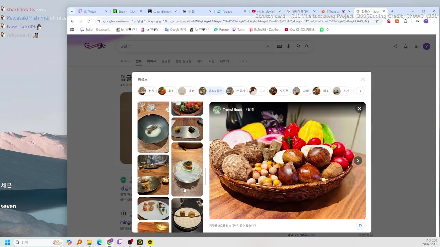
Task: Open Chrome tab search dropdown
Action: coord(72,11)
